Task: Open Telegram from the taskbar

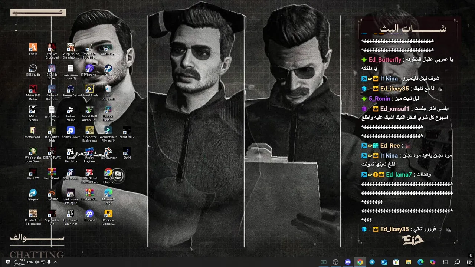Action: click(x=372, y=262)
